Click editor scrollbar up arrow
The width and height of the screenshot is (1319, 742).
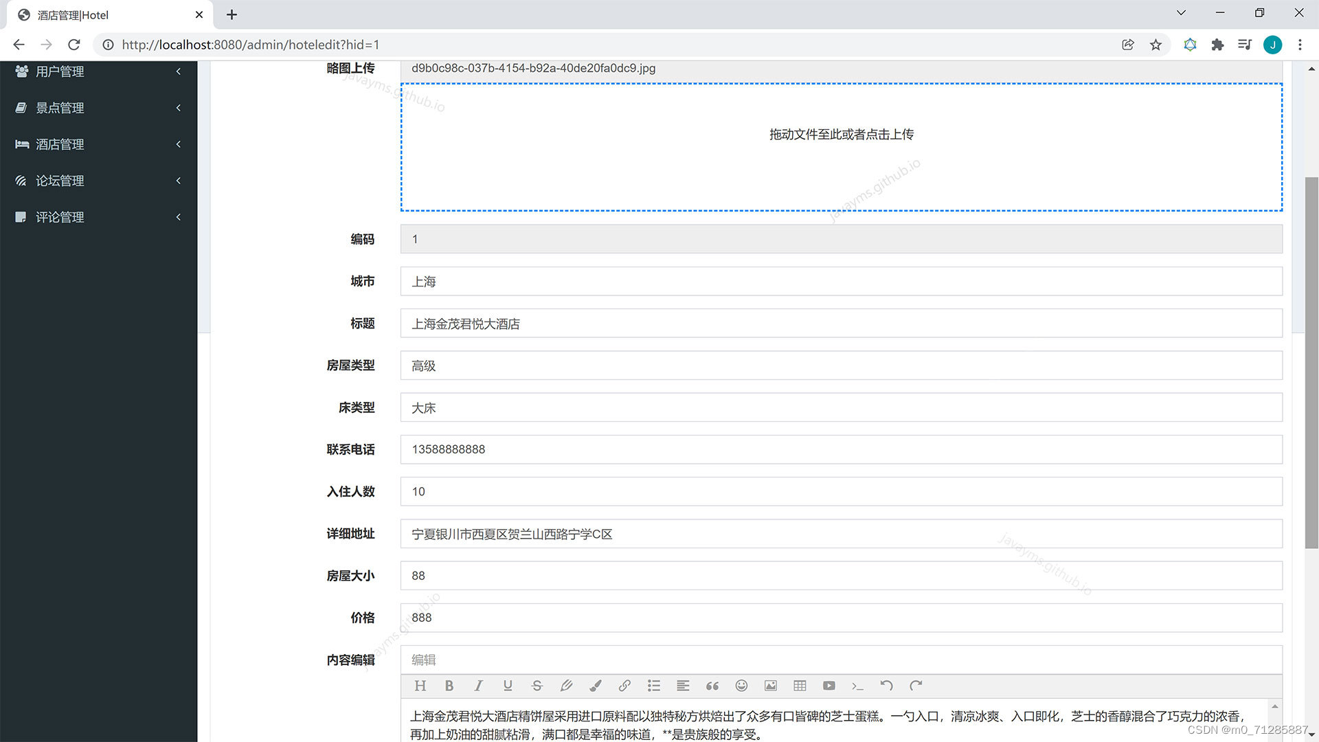click(1275, 706)
